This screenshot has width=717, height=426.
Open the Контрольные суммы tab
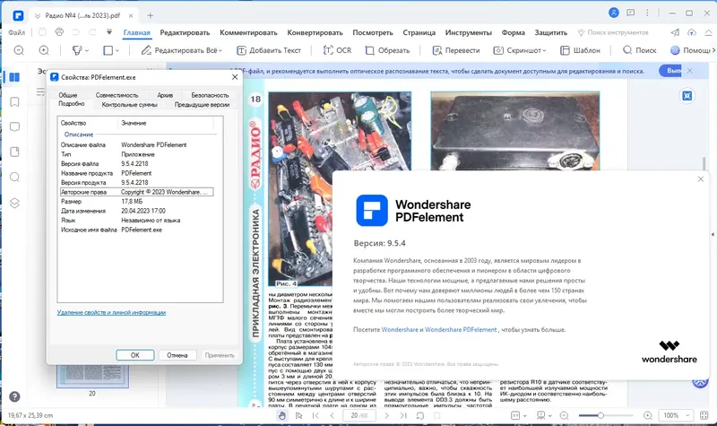pyautogui.click(x=129, y=105)
